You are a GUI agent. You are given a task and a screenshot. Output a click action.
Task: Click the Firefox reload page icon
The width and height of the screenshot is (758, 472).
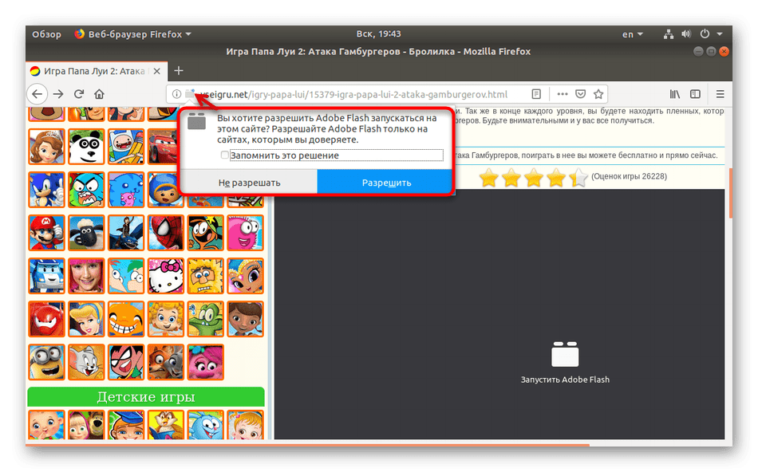tap(78, 94)
